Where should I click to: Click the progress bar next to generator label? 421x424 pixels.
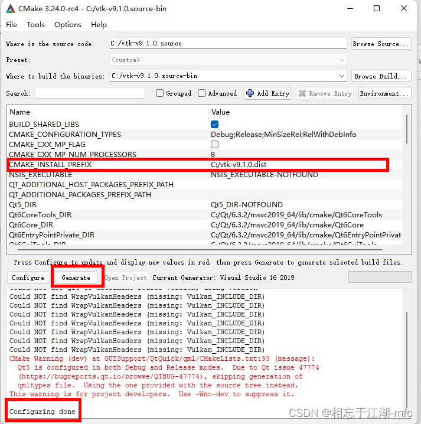(380, 277)
